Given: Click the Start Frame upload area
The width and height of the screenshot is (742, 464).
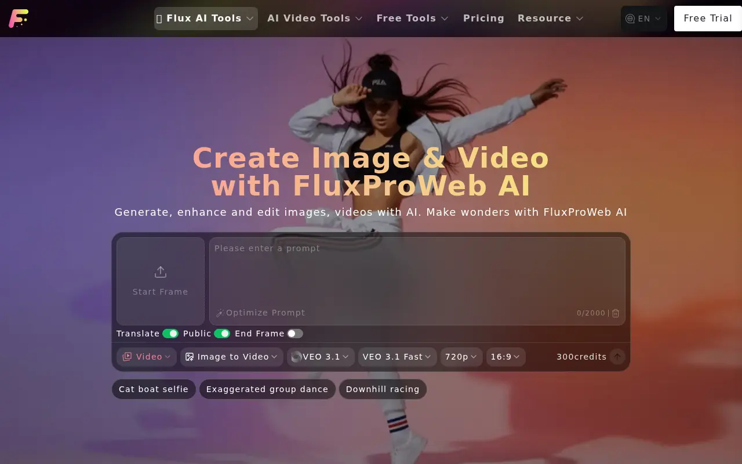Looking at the screenshot, I should tap(161, 281).
